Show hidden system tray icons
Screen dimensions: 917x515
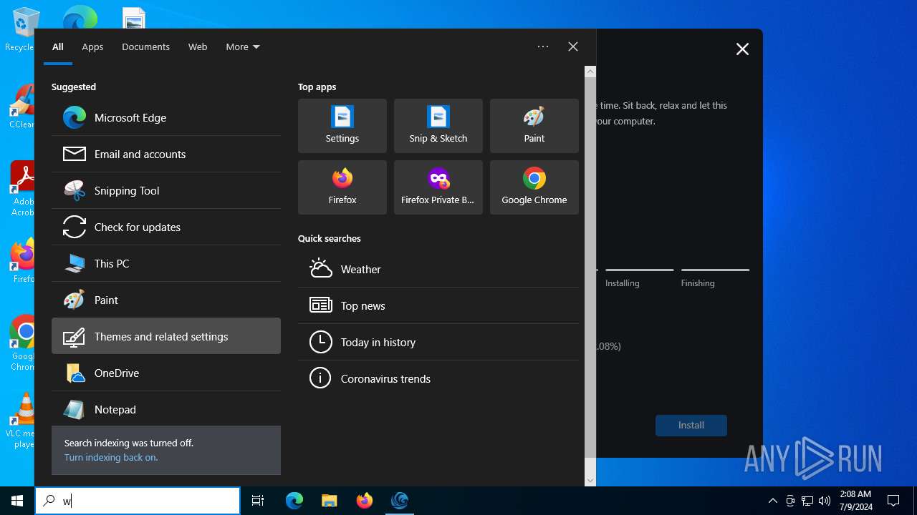tap(772, 501)
